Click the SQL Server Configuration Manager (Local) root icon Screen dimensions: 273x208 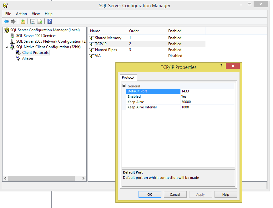click(7, 30)
